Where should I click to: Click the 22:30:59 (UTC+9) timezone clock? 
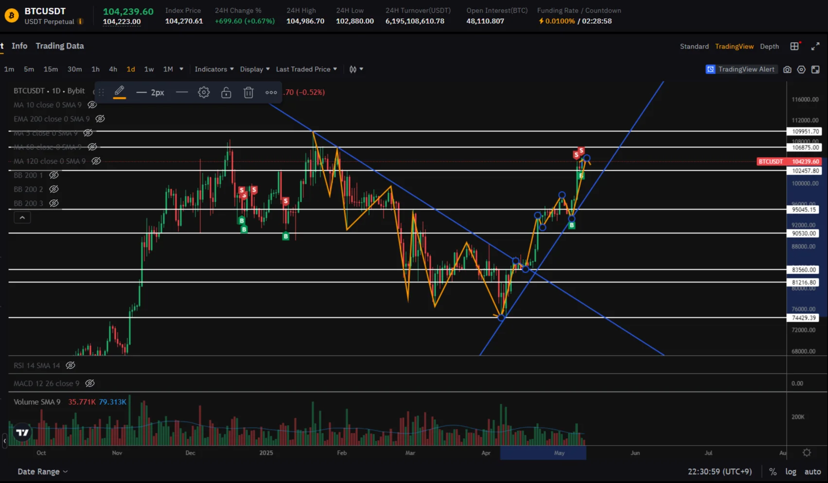pyautogui.click(x=720, y=471)
